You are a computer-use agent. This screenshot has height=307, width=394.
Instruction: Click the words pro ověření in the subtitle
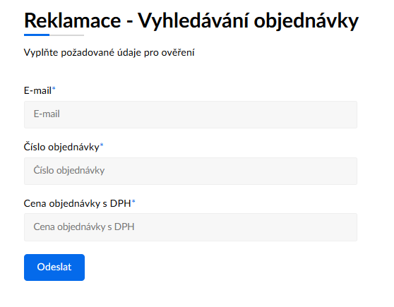[169, 53]
